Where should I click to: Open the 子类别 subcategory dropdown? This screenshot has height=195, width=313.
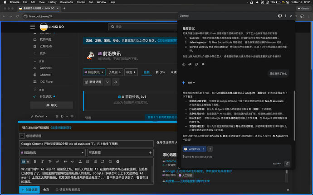click(x=115, y=72)
